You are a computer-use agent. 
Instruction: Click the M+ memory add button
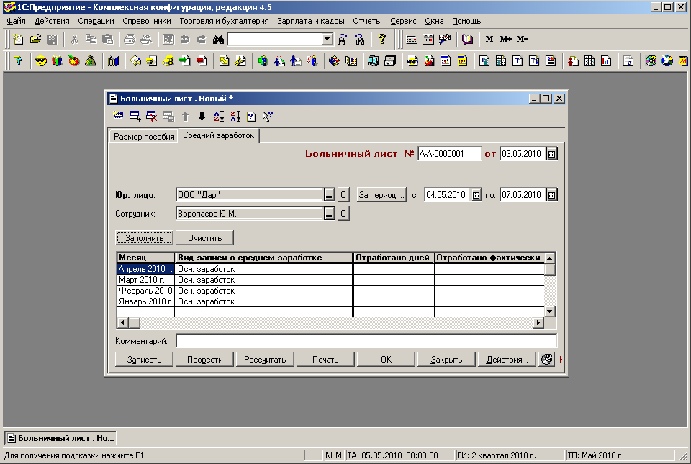pos(505,39)
